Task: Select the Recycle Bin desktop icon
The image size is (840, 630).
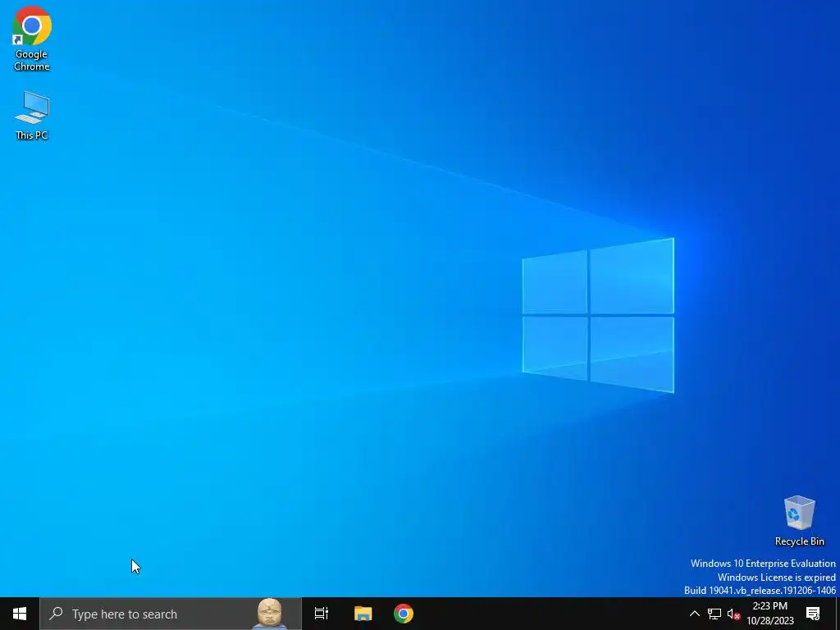Action: pos(799,521)
